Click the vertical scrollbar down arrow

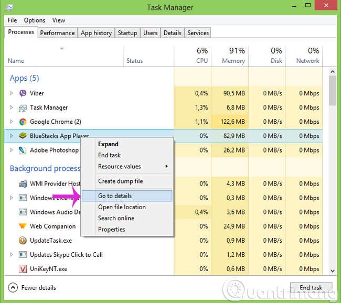coord(332,270)
